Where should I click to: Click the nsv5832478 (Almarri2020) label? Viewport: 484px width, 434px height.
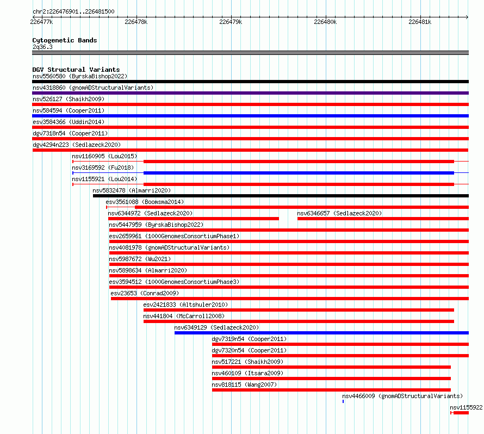[x=132, y=190]
